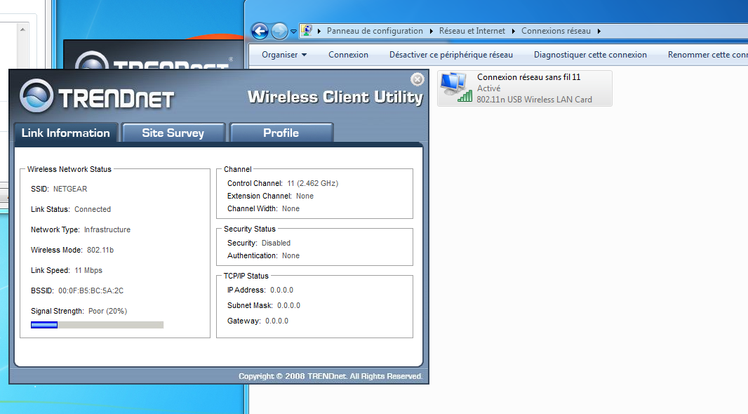Click the SSID value NETGEAR
This screenshot has width=748, height=414.
70,189
